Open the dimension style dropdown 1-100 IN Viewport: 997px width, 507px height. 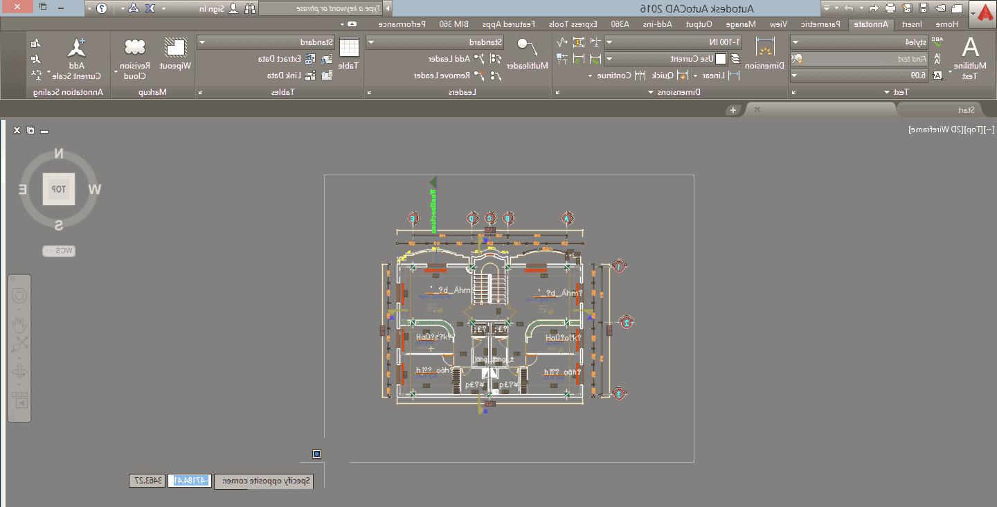(x=673, y=42)
